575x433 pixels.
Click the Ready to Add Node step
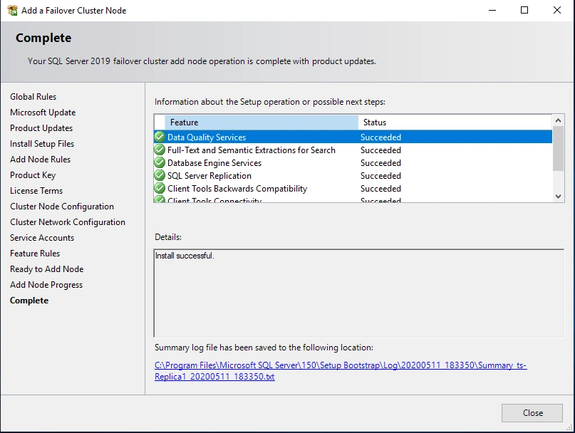[x=46, y=269]
